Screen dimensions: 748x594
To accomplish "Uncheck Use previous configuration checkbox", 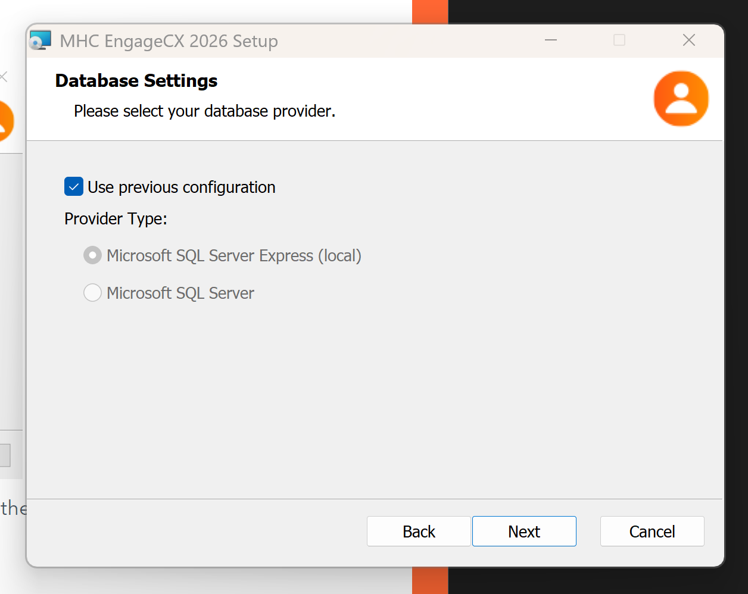I will 74,187.
